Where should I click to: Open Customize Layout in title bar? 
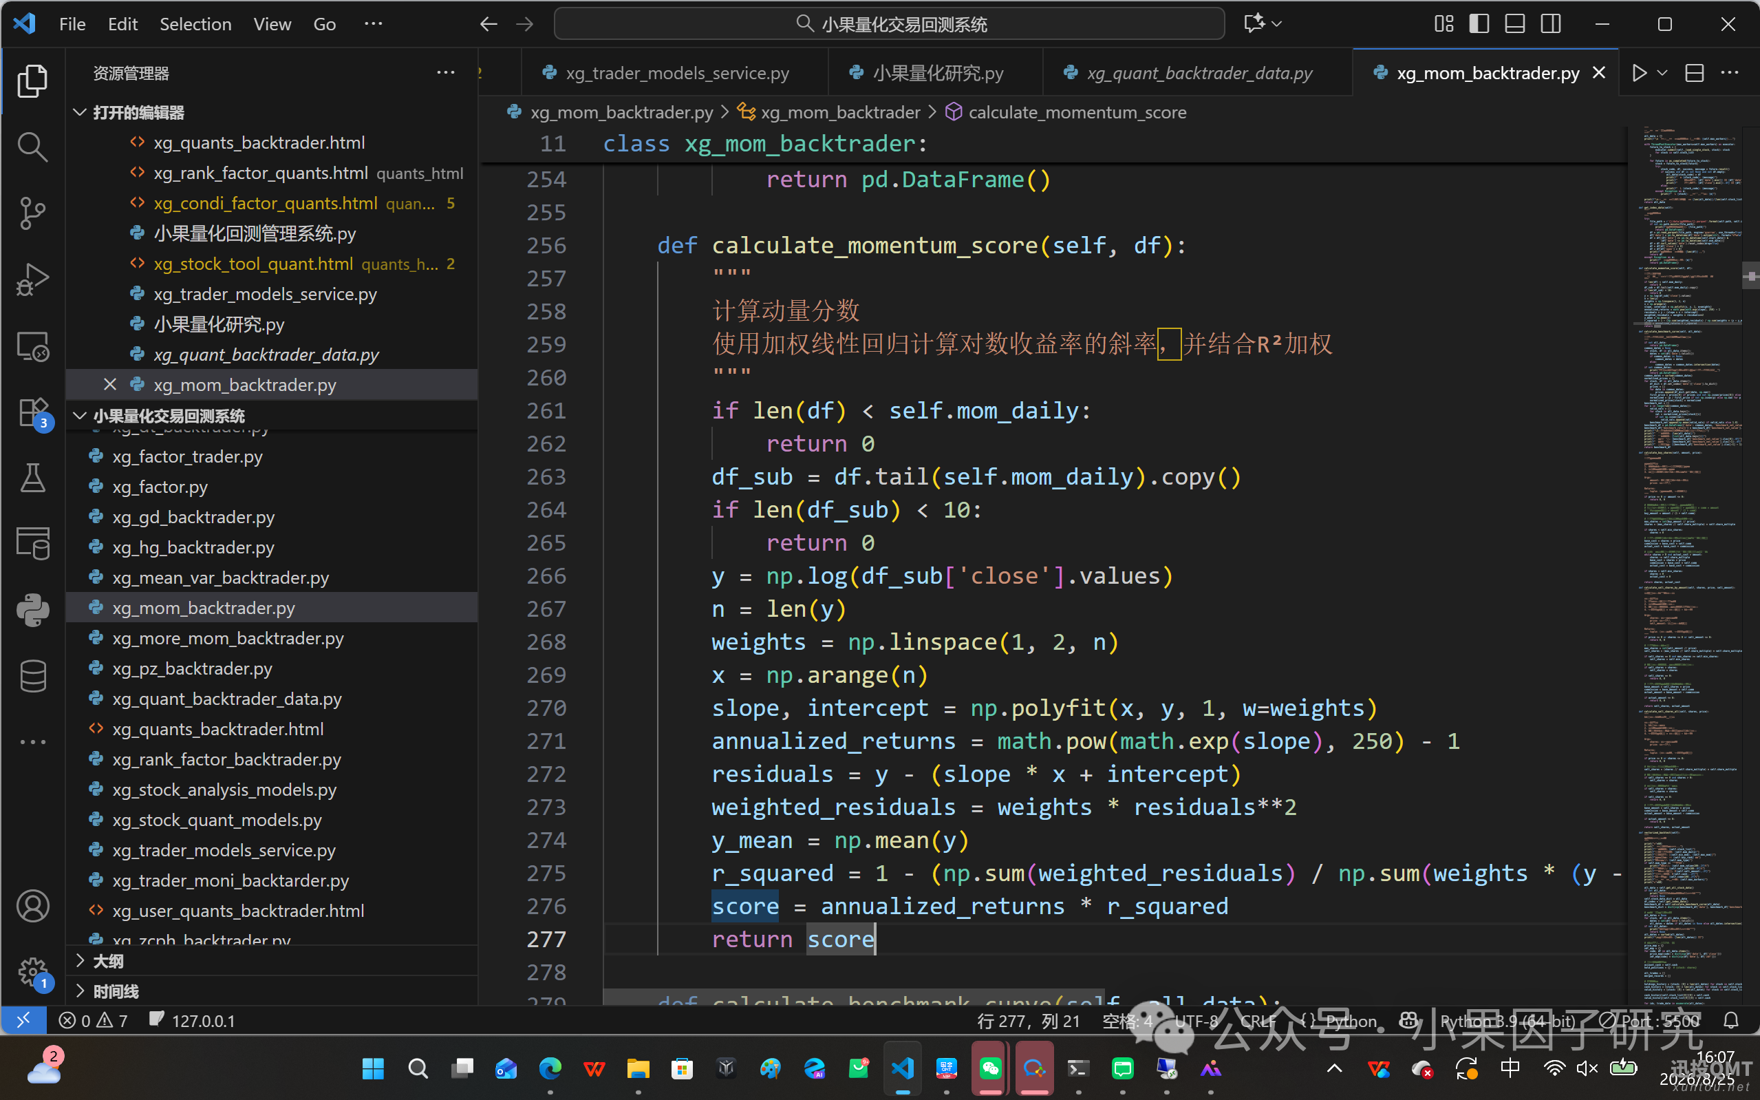[1444, 24]
